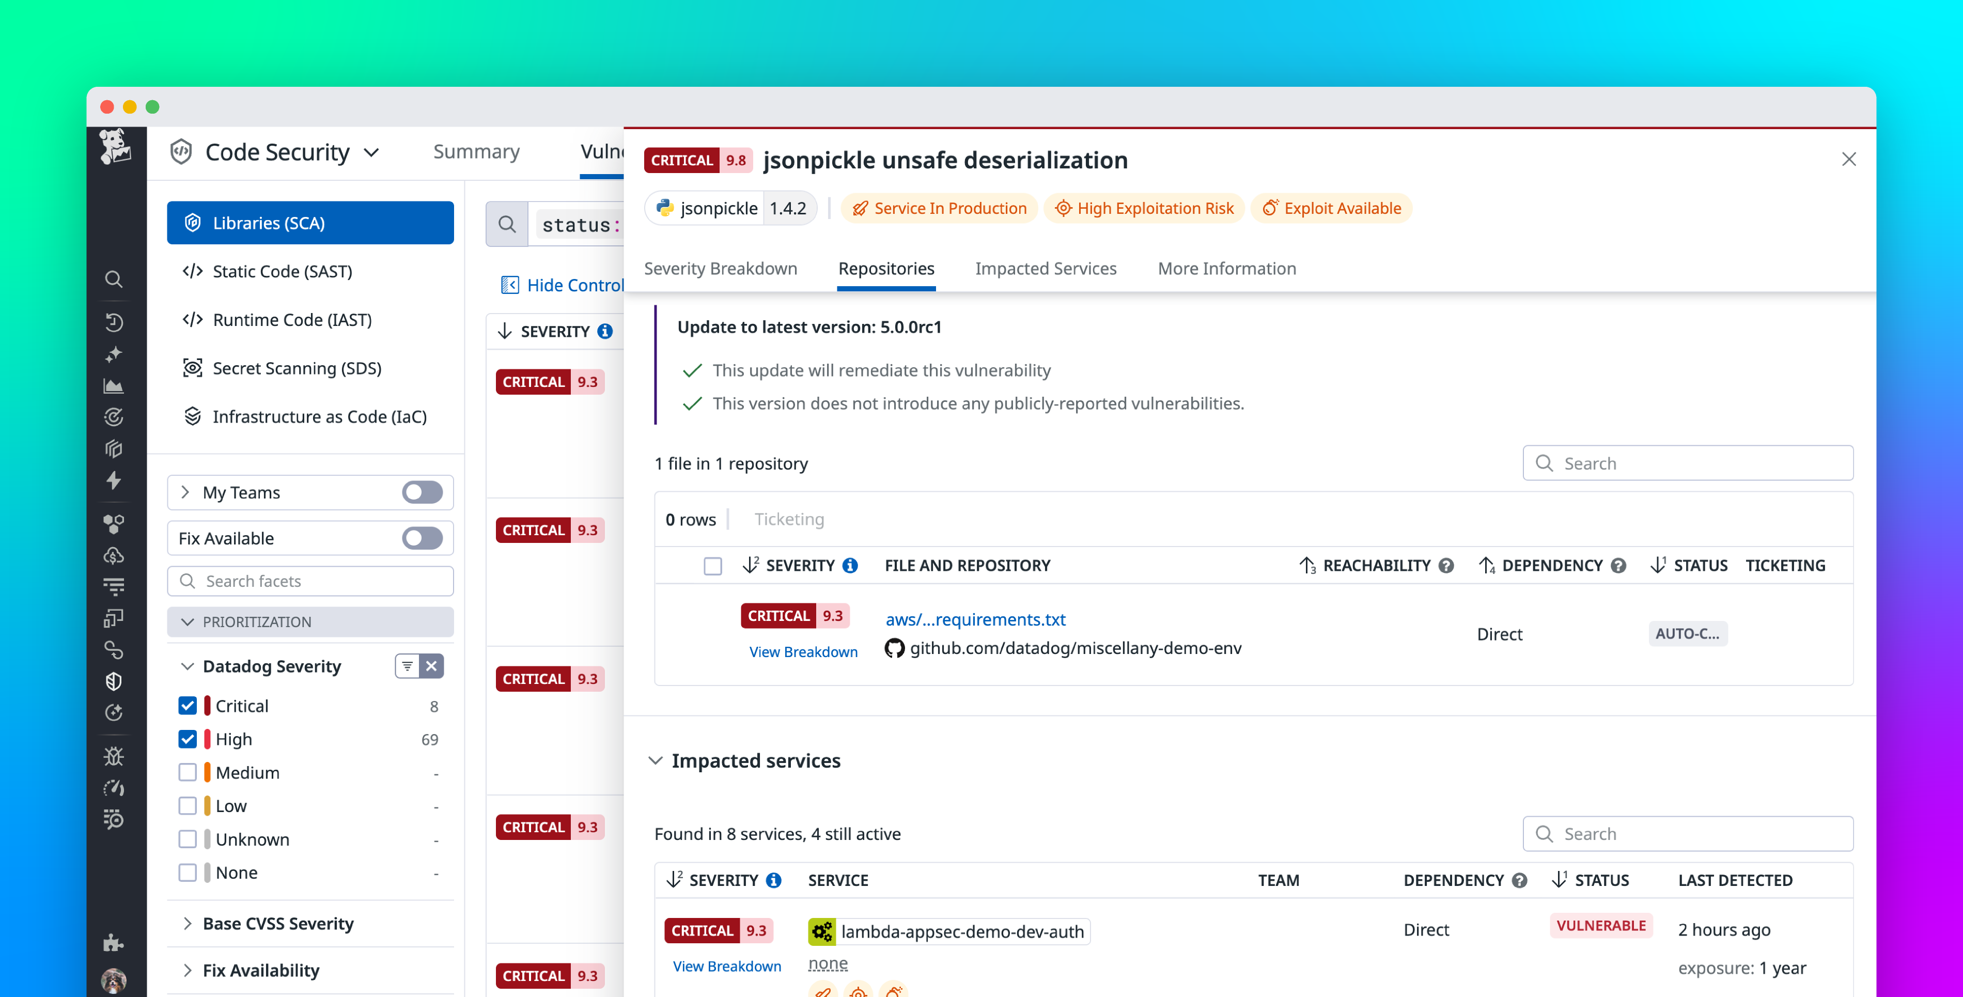This screenshot has width=1963, height=997.
Task: Select Static Code (SAST) in navigation
Action: [282, 271]
